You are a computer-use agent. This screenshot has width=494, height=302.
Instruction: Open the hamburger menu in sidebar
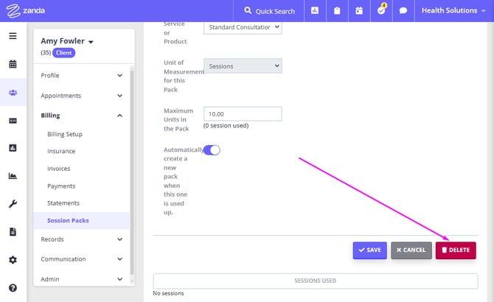point(13,36)
